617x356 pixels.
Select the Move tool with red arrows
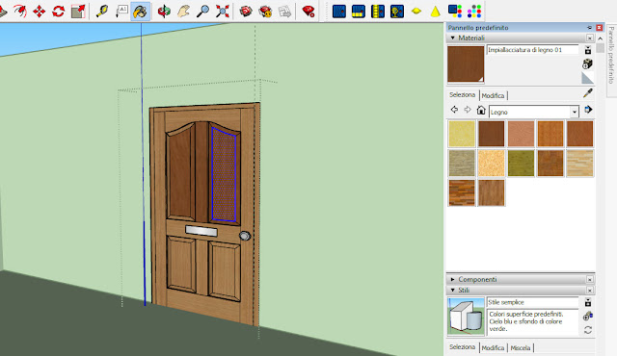[x=39, y=12]
